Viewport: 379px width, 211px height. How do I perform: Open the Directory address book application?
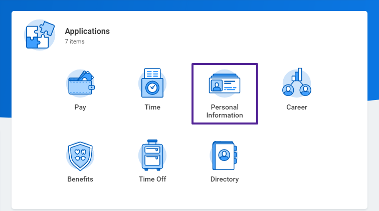[x=225, y=155]
